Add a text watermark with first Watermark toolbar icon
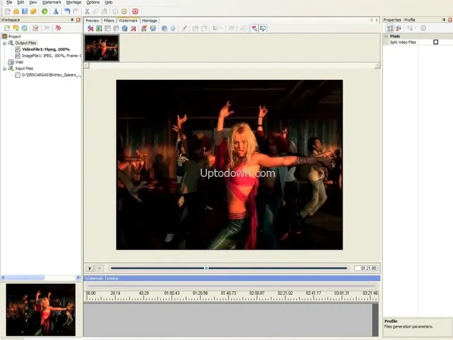Image resolution: width=453 pixels, height=340 pixels. click(x=90, y=28)
